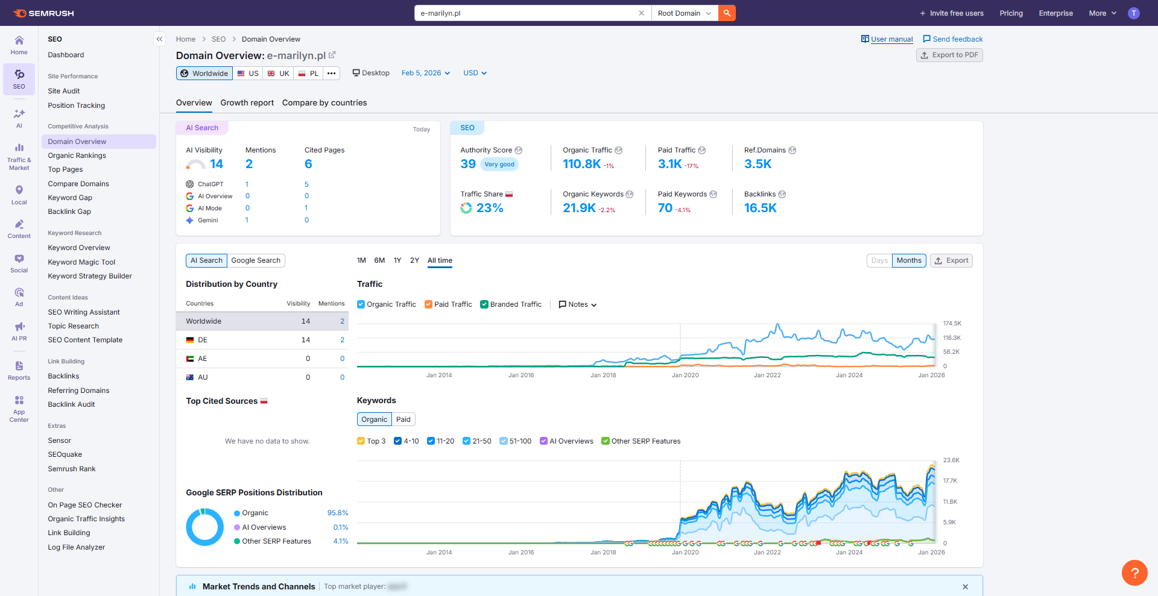
Task: Open the USD currency dropdown
Action: coord(475,73)
